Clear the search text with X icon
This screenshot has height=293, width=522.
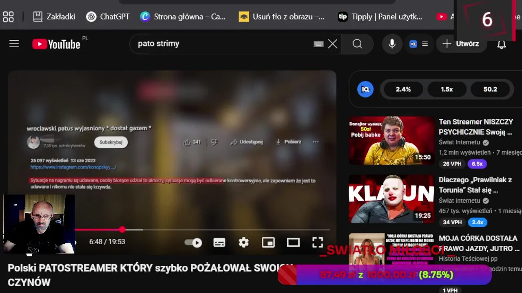pos(333,44)
